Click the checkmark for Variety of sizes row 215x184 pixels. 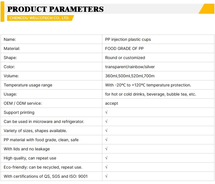[x=106, y=131]
